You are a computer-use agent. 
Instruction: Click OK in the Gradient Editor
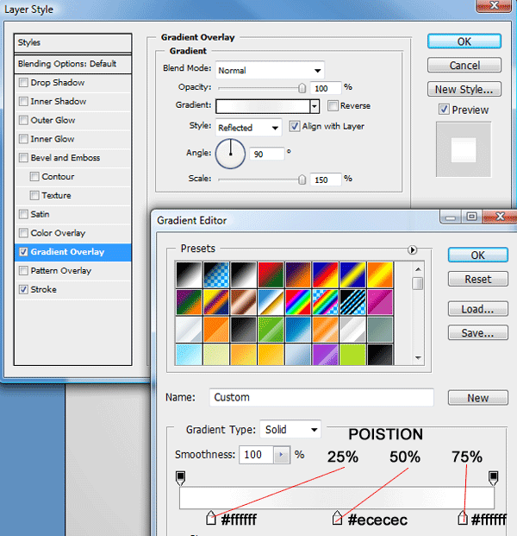pyautogui.click(x=477, y=255)
